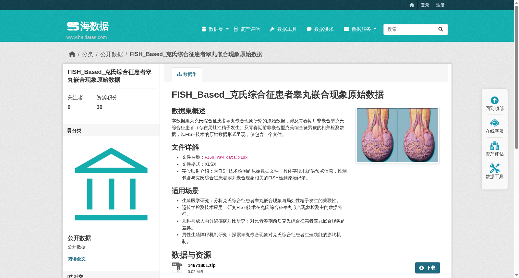The height and width of the screenshot is (278, 519).
Task: Click the zip file icon
Action: point(177,268)
